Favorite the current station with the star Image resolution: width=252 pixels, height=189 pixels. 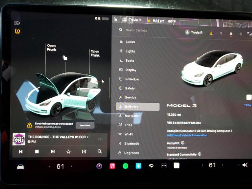click(69, 152)
